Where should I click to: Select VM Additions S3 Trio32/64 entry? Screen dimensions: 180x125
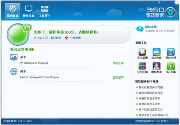(x=34, y=63)
